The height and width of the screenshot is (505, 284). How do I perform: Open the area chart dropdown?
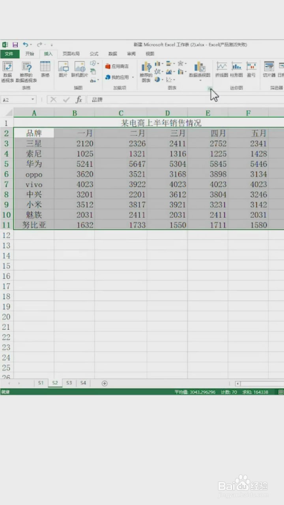tap(170, 71)
